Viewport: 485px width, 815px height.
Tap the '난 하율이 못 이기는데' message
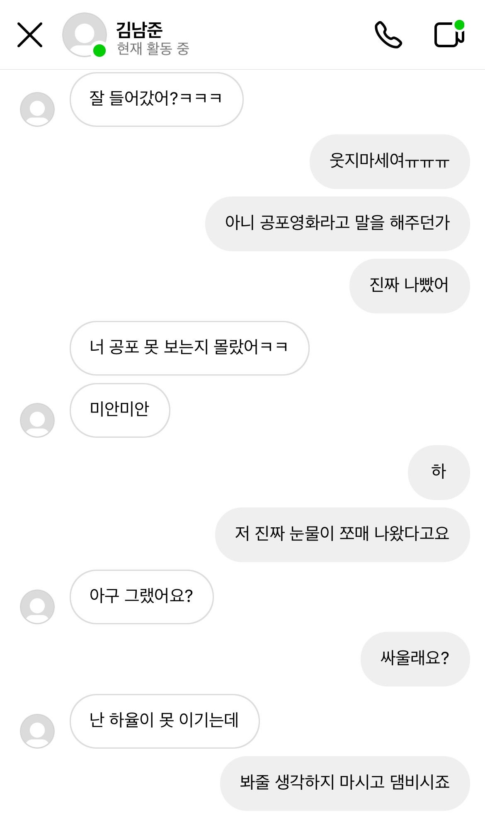point(165,721)
